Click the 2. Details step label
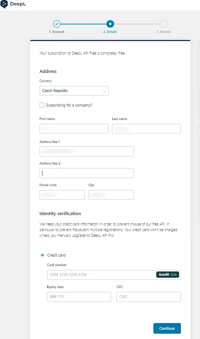200x339 pixels. (x=110, y=32)
